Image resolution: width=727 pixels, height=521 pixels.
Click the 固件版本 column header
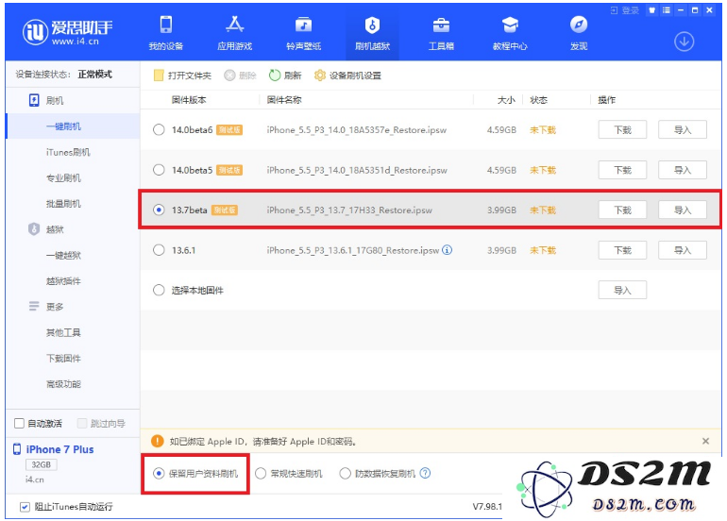(x=189, y=100)
